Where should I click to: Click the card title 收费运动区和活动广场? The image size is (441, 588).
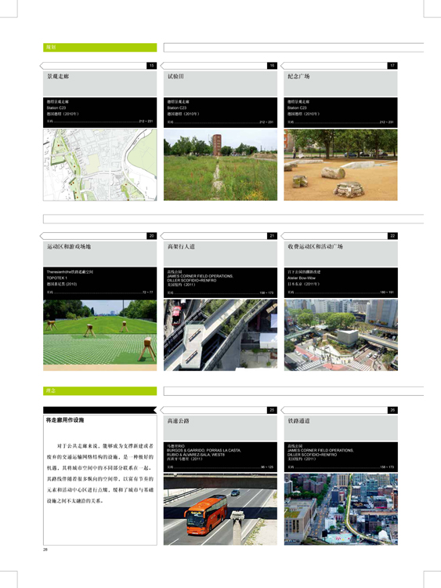[315, 247]
